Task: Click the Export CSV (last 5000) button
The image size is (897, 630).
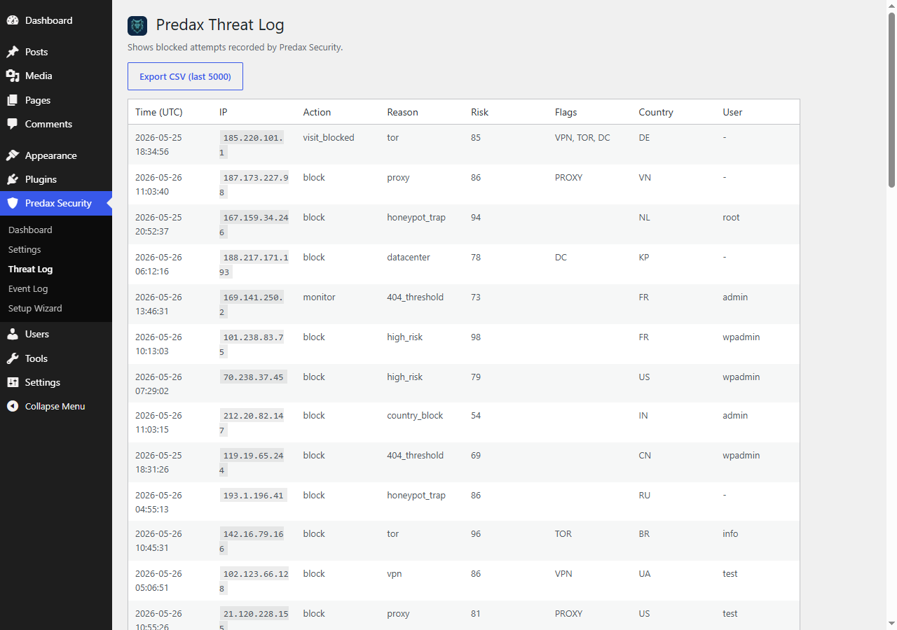Action: point(185,76)
